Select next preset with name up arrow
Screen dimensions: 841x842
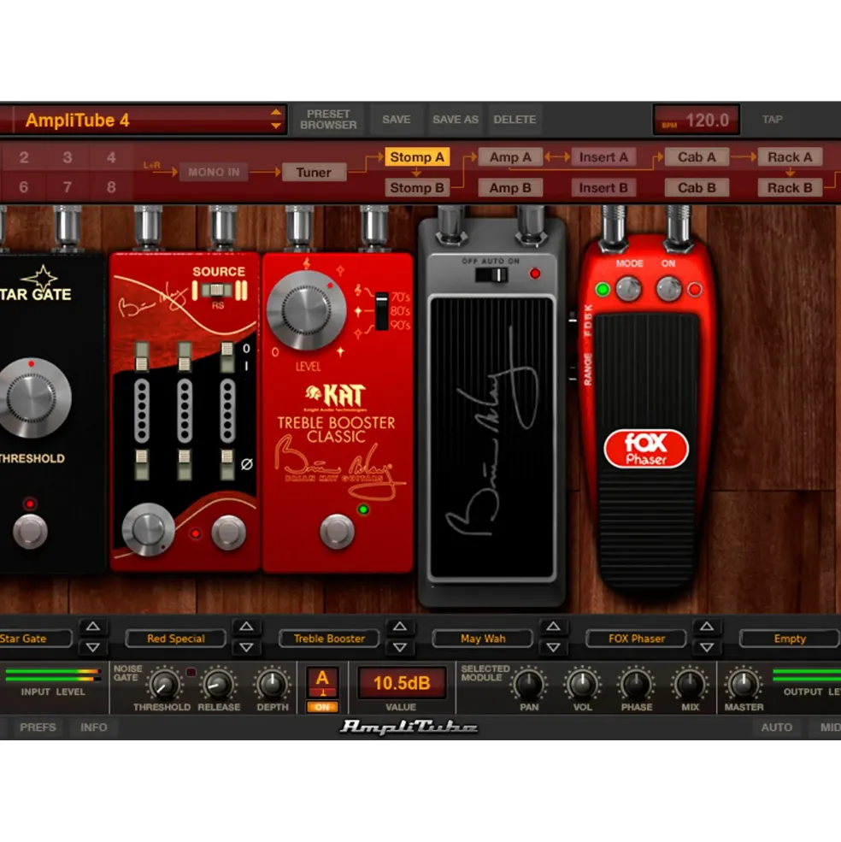tap(276, 112)
